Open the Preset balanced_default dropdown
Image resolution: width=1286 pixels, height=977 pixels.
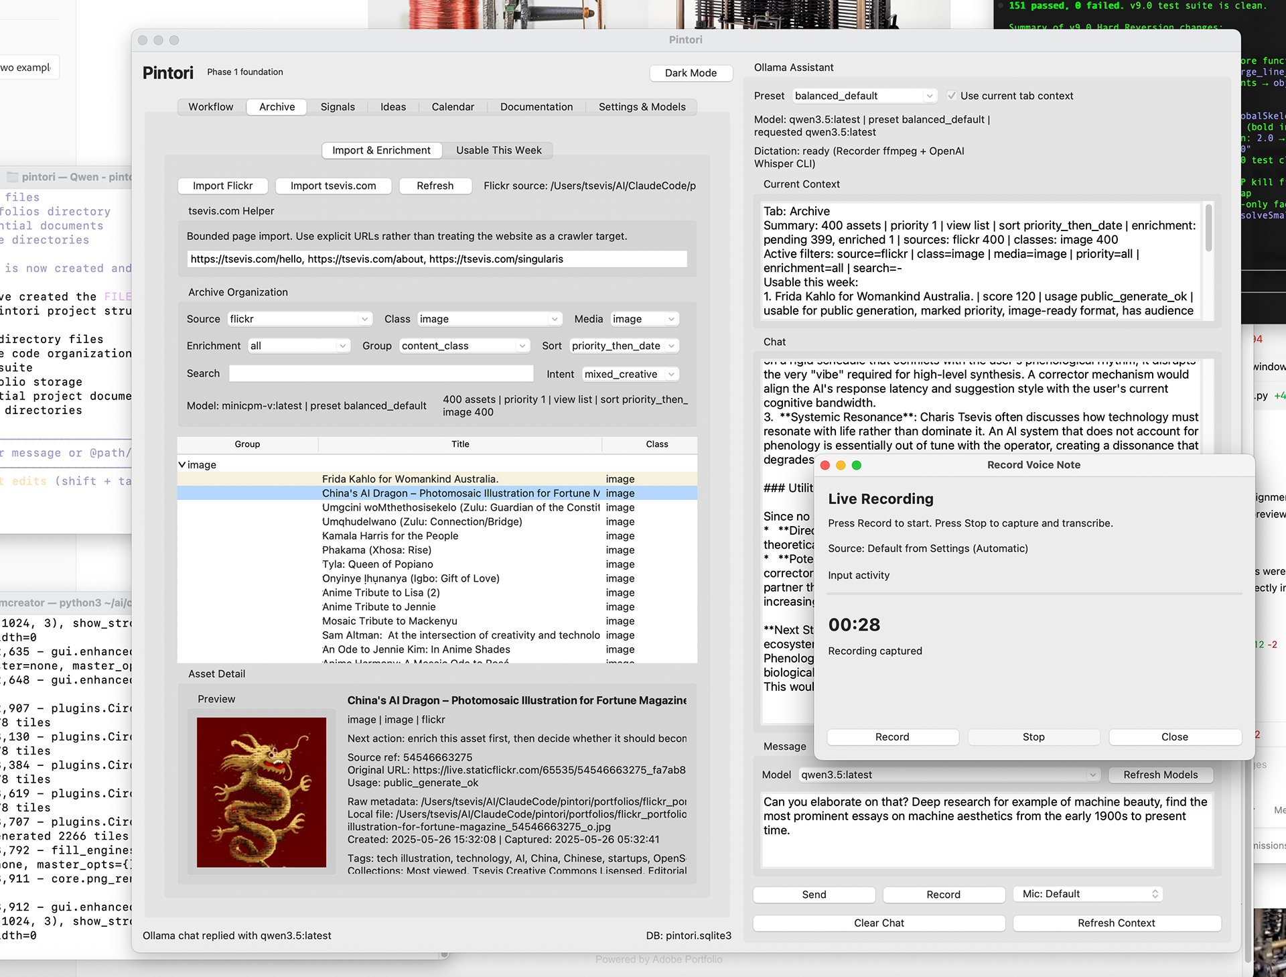tap(863, 95)
